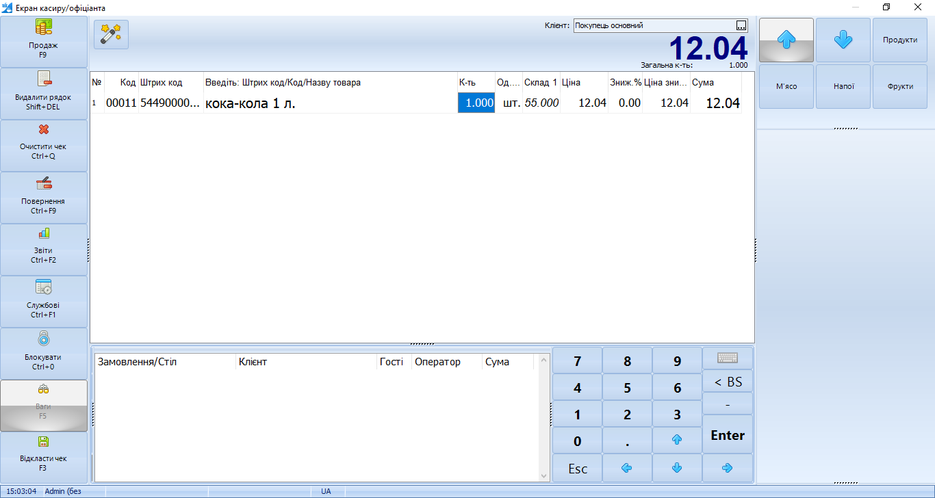Click the Штрих код column header
Image resolution: width=935 pixels, height=498 pixels.
click(x=170, y=82)
